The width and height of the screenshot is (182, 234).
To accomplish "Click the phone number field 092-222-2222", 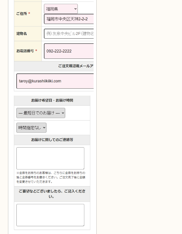I will tap(69, 51).
